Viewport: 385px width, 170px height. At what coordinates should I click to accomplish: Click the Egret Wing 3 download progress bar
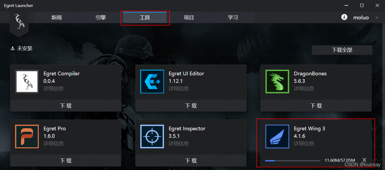coord(292,160)
